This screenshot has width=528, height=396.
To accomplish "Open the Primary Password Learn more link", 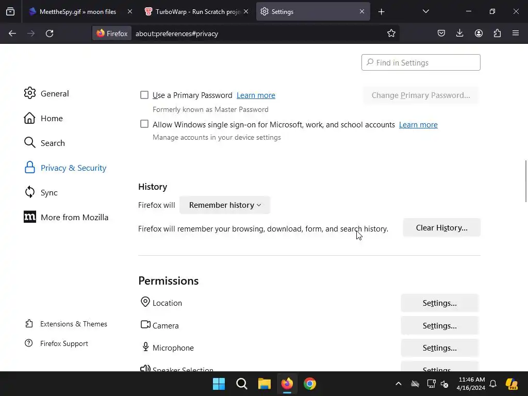I will tap(256, 95).
